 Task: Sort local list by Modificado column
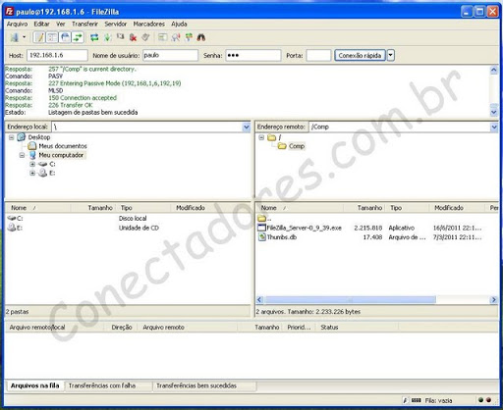coord(209,208)
